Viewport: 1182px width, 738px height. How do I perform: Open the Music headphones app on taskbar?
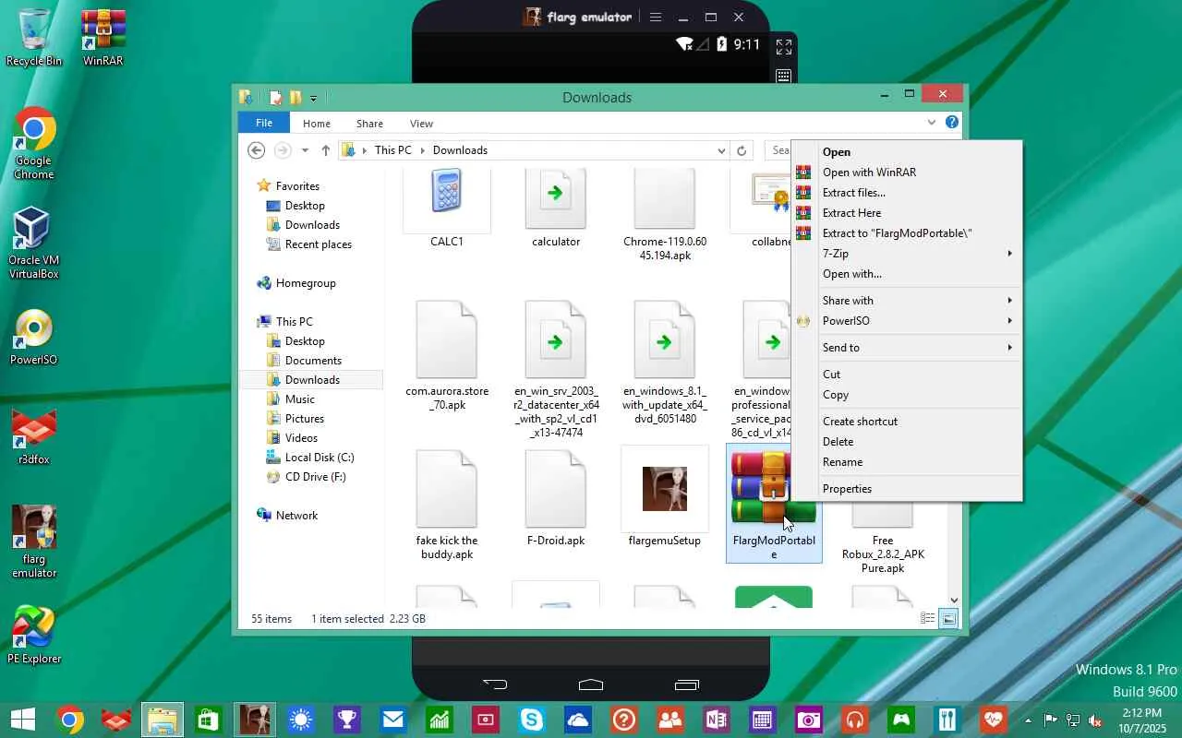tap(855, 720)
